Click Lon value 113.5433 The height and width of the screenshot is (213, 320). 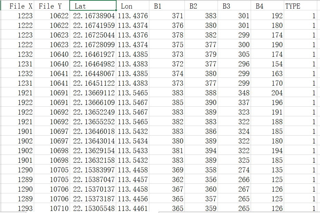pyautogui.click(x=133, y=150)
